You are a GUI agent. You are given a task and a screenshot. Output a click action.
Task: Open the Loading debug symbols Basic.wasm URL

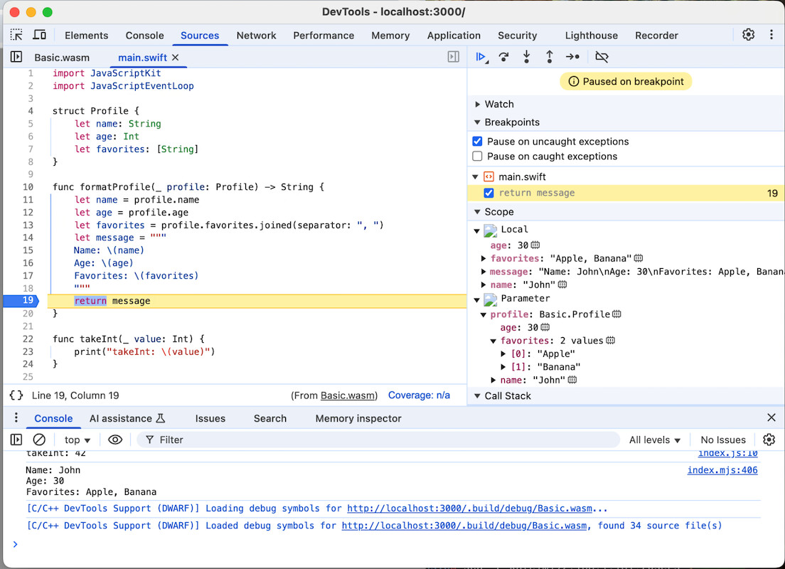[469, 509]
